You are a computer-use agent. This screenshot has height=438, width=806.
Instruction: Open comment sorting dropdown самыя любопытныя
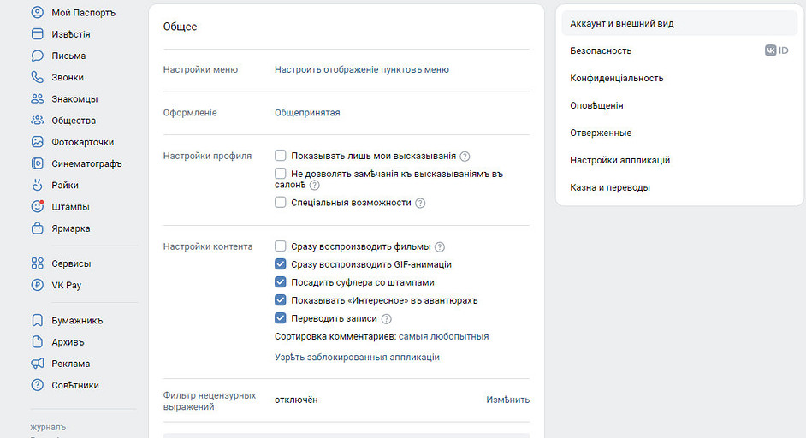pos(443,336)
